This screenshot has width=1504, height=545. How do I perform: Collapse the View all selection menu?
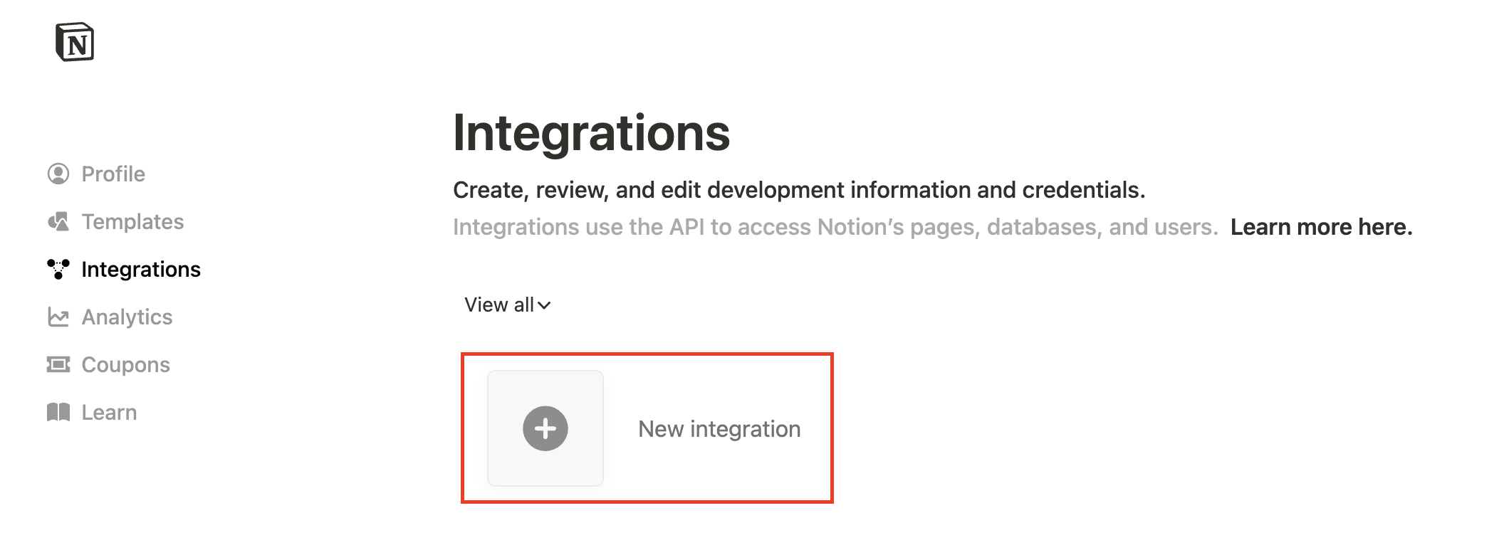tap(508, 305)
